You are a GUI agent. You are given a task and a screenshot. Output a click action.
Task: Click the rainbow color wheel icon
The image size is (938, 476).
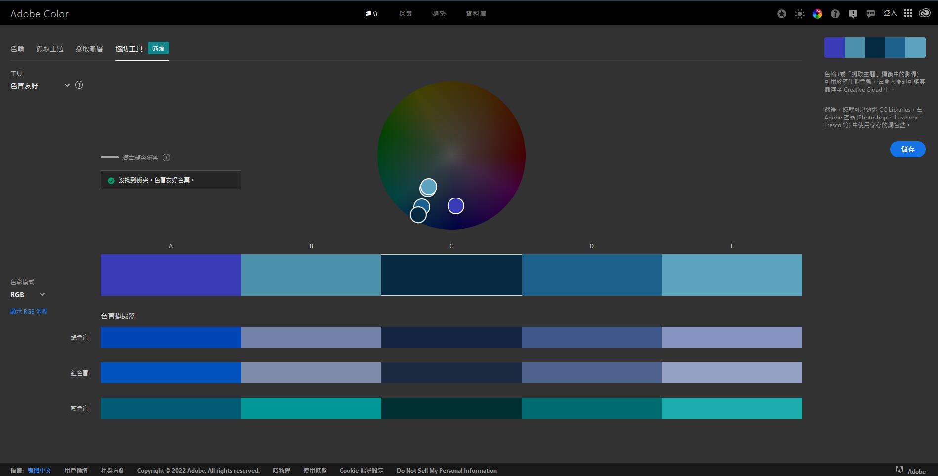click(x=817, y=14)
